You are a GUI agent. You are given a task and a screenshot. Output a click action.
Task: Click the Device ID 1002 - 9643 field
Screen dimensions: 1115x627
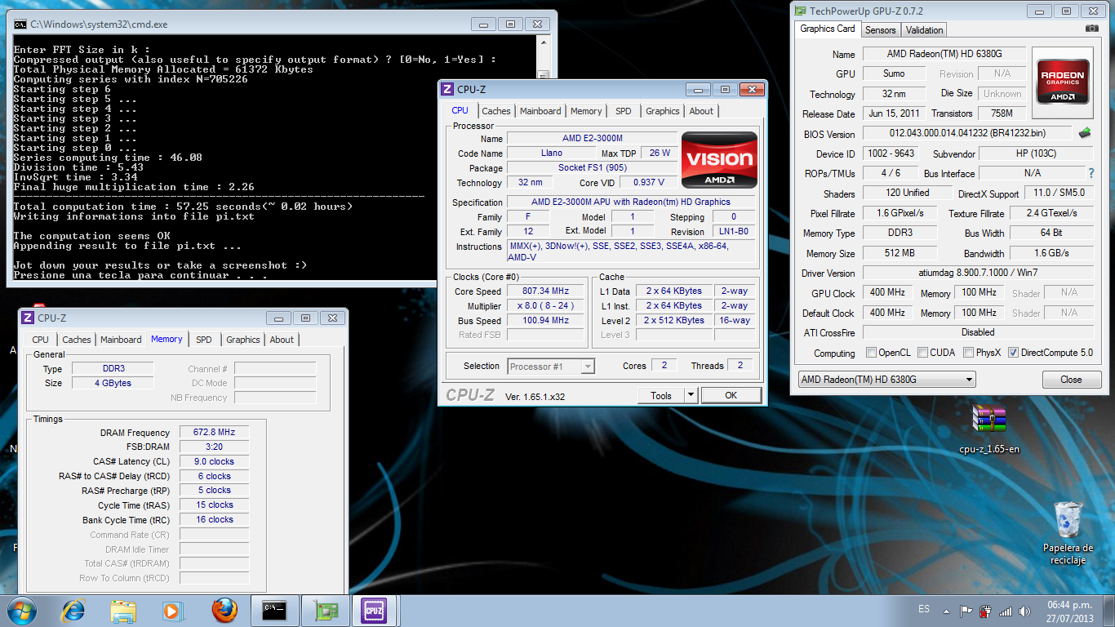890,153
